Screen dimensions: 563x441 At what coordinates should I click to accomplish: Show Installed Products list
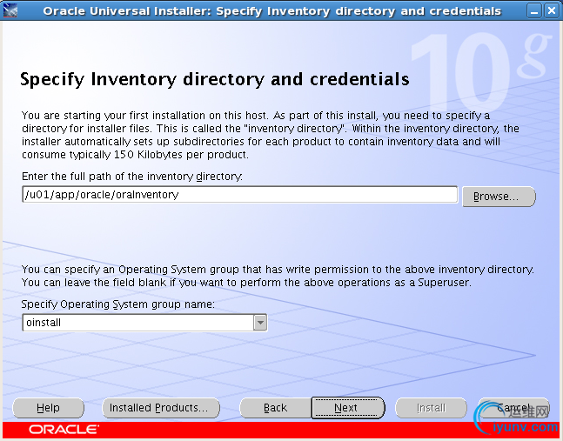pos(161,408)
